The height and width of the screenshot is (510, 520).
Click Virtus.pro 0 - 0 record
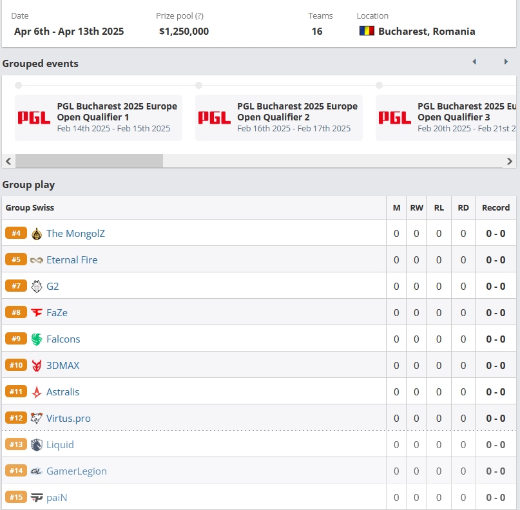point(496,418)
